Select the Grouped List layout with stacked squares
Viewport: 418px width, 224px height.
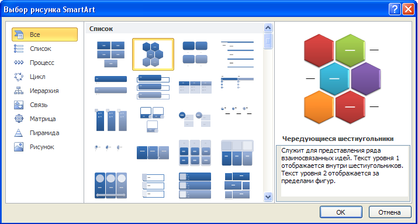195,153
